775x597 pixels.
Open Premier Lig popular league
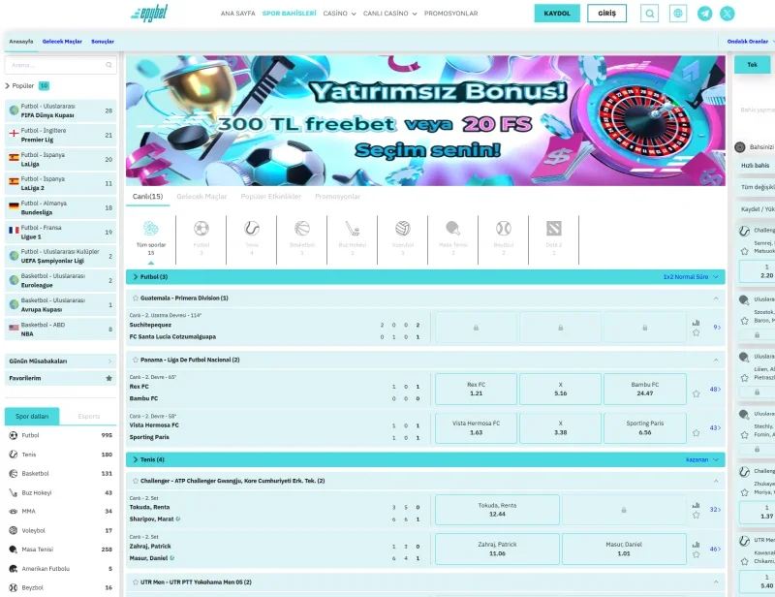pyautogui.click(x=60, y=135)
